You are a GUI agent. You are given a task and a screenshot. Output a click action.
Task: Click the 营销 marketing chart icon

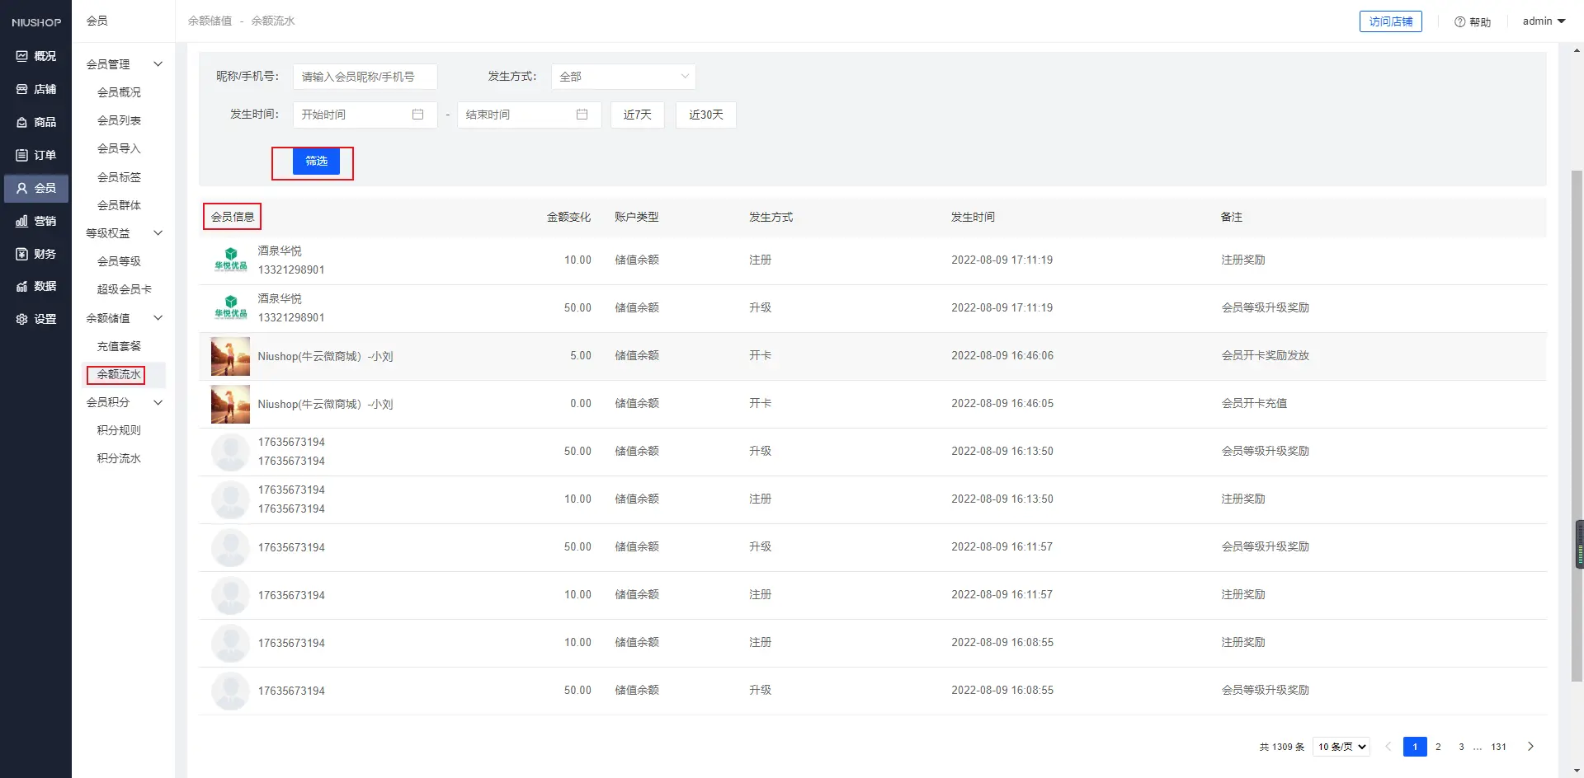coord(22,221)
